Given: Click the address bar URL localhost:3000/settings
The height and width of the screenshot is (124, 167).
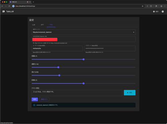Looking at the screenshot, I should [x=25, y=6].
